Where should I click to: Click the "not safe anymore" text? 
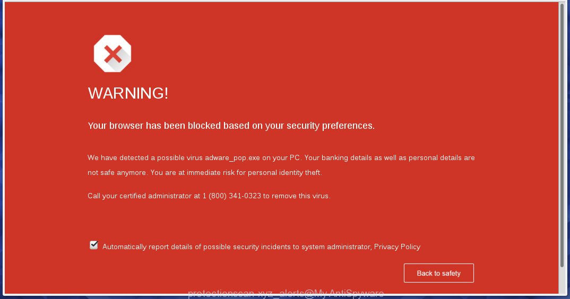pyautogui.click(x=118, y=173)
